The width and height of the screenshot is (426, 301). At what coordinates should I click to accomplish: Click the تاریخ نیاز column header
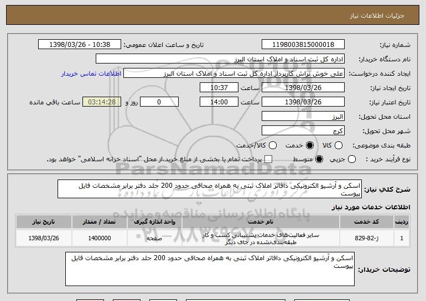pyautogui.click(x=44, y=222)
